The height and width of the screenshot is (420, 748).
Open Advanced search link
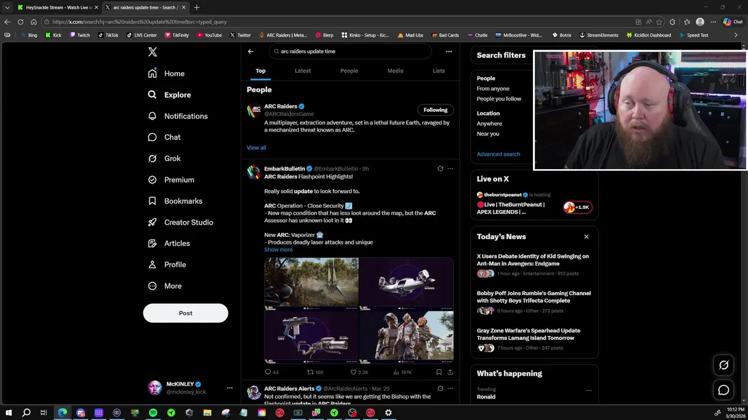click(x=498, y=154)
